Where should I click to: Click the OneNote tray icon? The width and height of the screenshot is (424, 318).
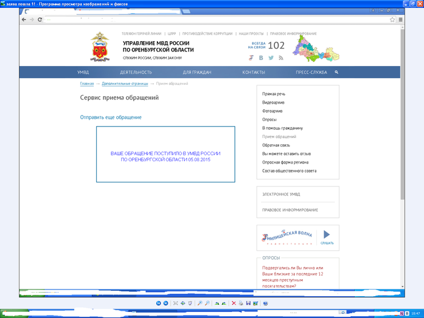[402, 313]
